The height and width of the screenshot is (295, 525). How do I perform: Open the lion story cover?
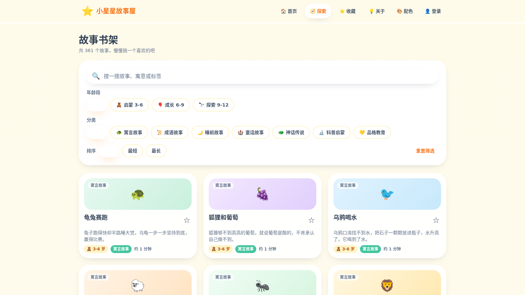tap(387, 283)
